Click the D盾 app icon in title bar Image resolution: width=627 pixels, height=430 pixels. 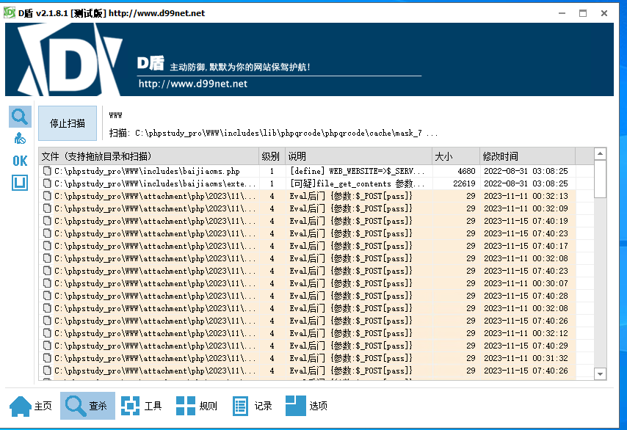pos(10,12)
